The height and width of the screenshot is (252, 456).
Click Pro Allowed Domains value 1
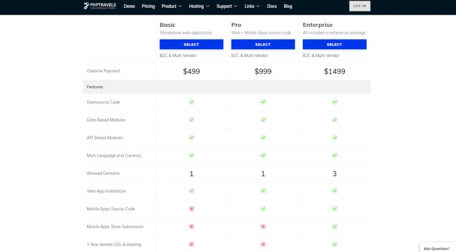coord(263,174)
